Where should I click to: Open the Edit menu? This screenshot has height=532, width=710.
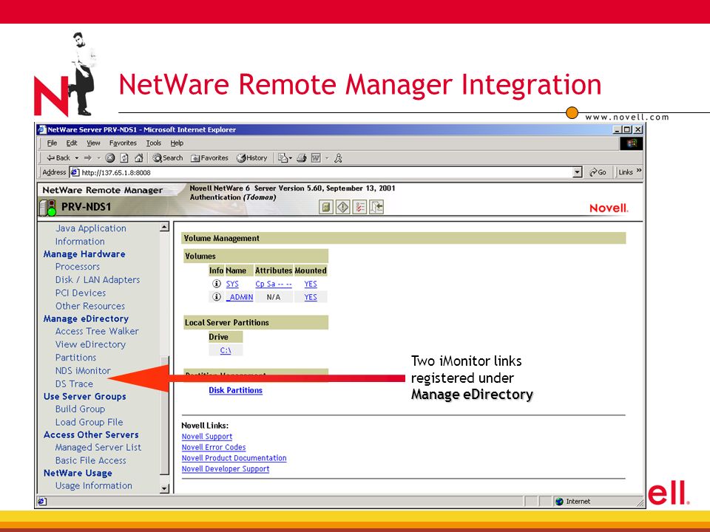point(72,143)
